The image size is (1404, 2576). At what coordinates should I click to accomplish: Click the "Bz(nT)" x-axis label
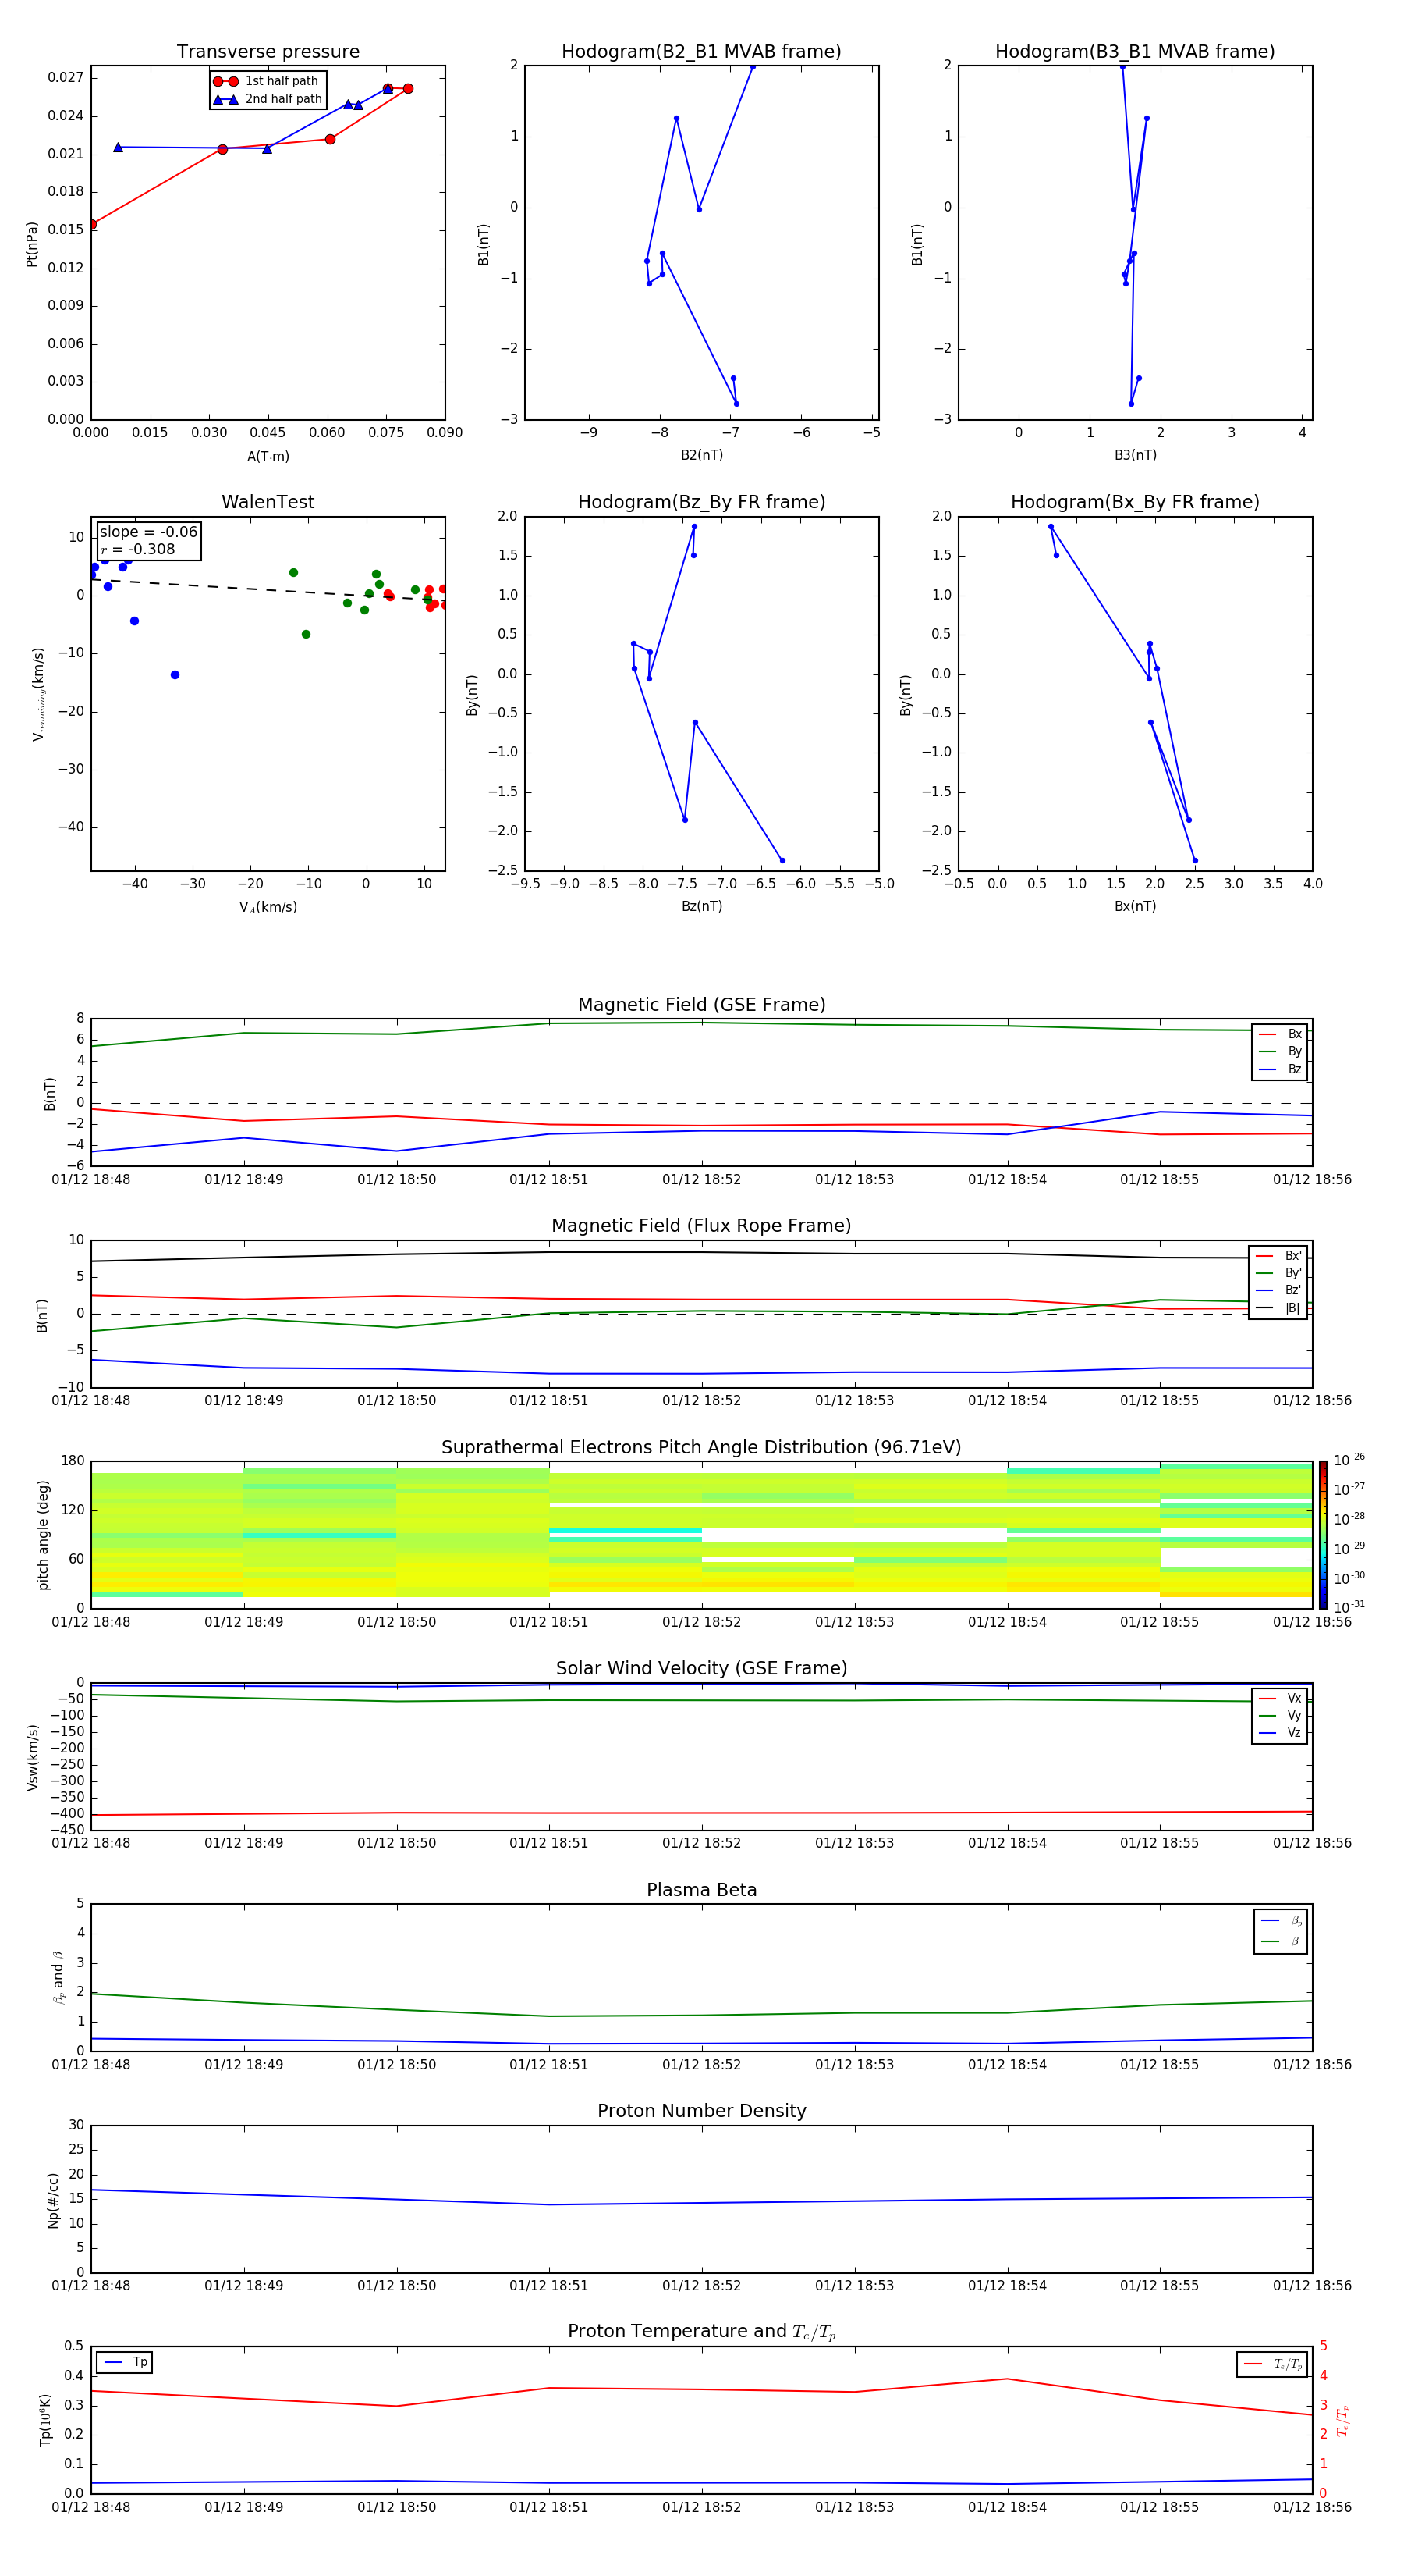click(x=701, y=906)
